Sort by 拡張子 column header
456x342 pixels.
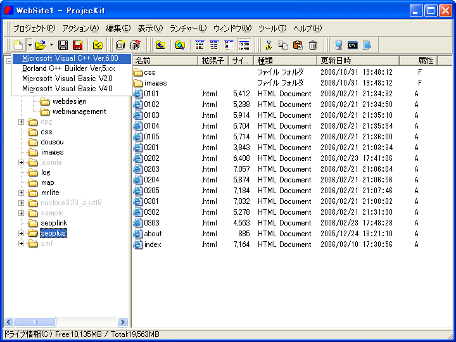(x=213, y=61)
